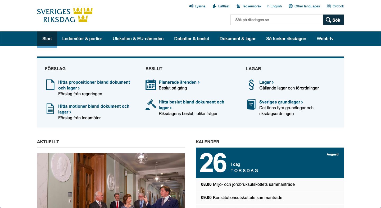This screenshot has width=381, height=208.
Task: Open 08.00 Miljö- och jordbruksutskottets sammanträde
Action: [x=270, y=184]
